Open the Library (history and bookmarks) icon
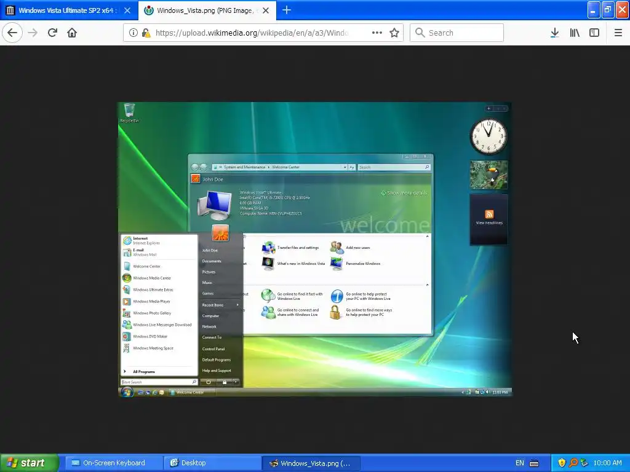630x472 pixels. (575, 33)
